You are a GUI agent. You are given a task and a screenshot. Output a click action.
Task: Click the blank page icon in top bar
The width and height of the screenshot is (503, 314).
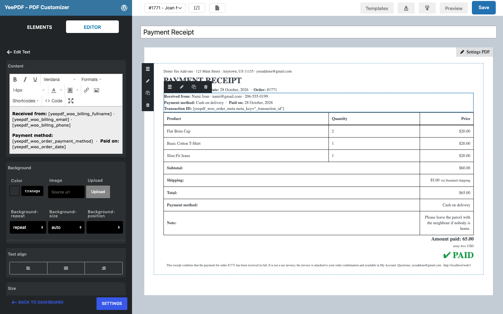217,8
